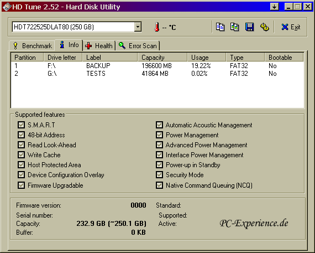Click the thermometer temperature icon
The width and height of the screenshot is (315, 253).
click(157, 27)
